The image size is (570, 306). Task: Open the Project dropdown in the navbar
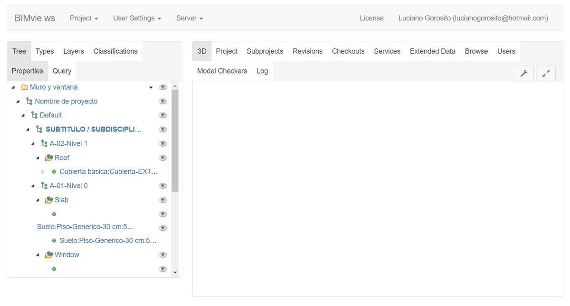tap(84, 18)
